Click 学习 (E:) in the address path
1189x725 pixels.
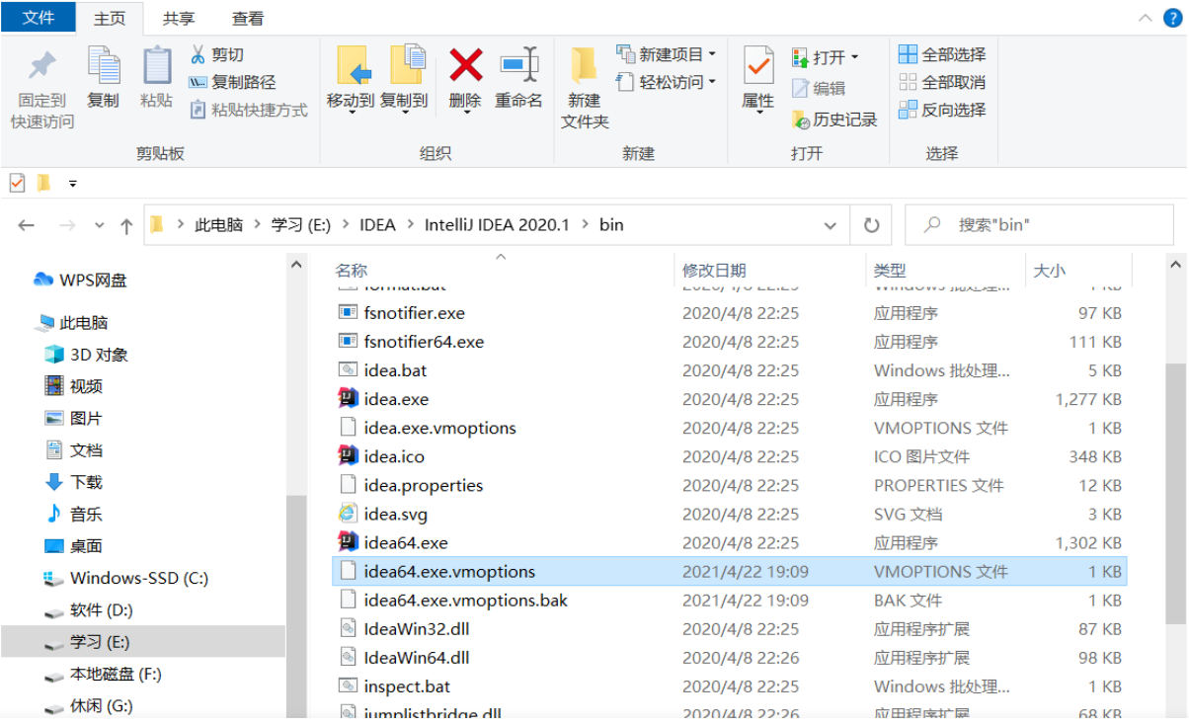coord(301,225)
